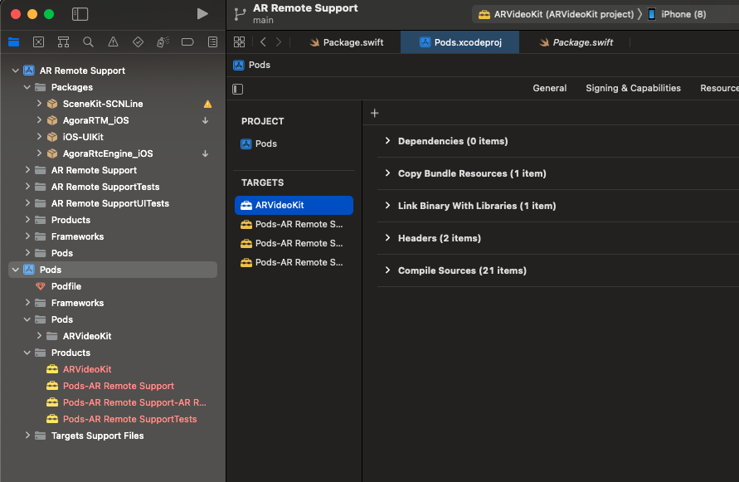Collapse the Packages folder
The height and width of the screenshot is (482, 739).
pyautogui.click(x=27, y=87)
